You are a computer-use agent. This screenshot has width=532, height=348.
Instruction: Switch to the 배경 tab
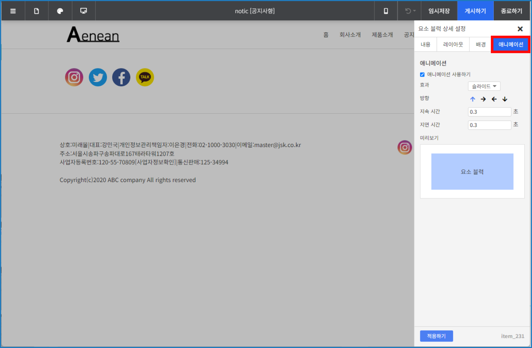point(480,44)
